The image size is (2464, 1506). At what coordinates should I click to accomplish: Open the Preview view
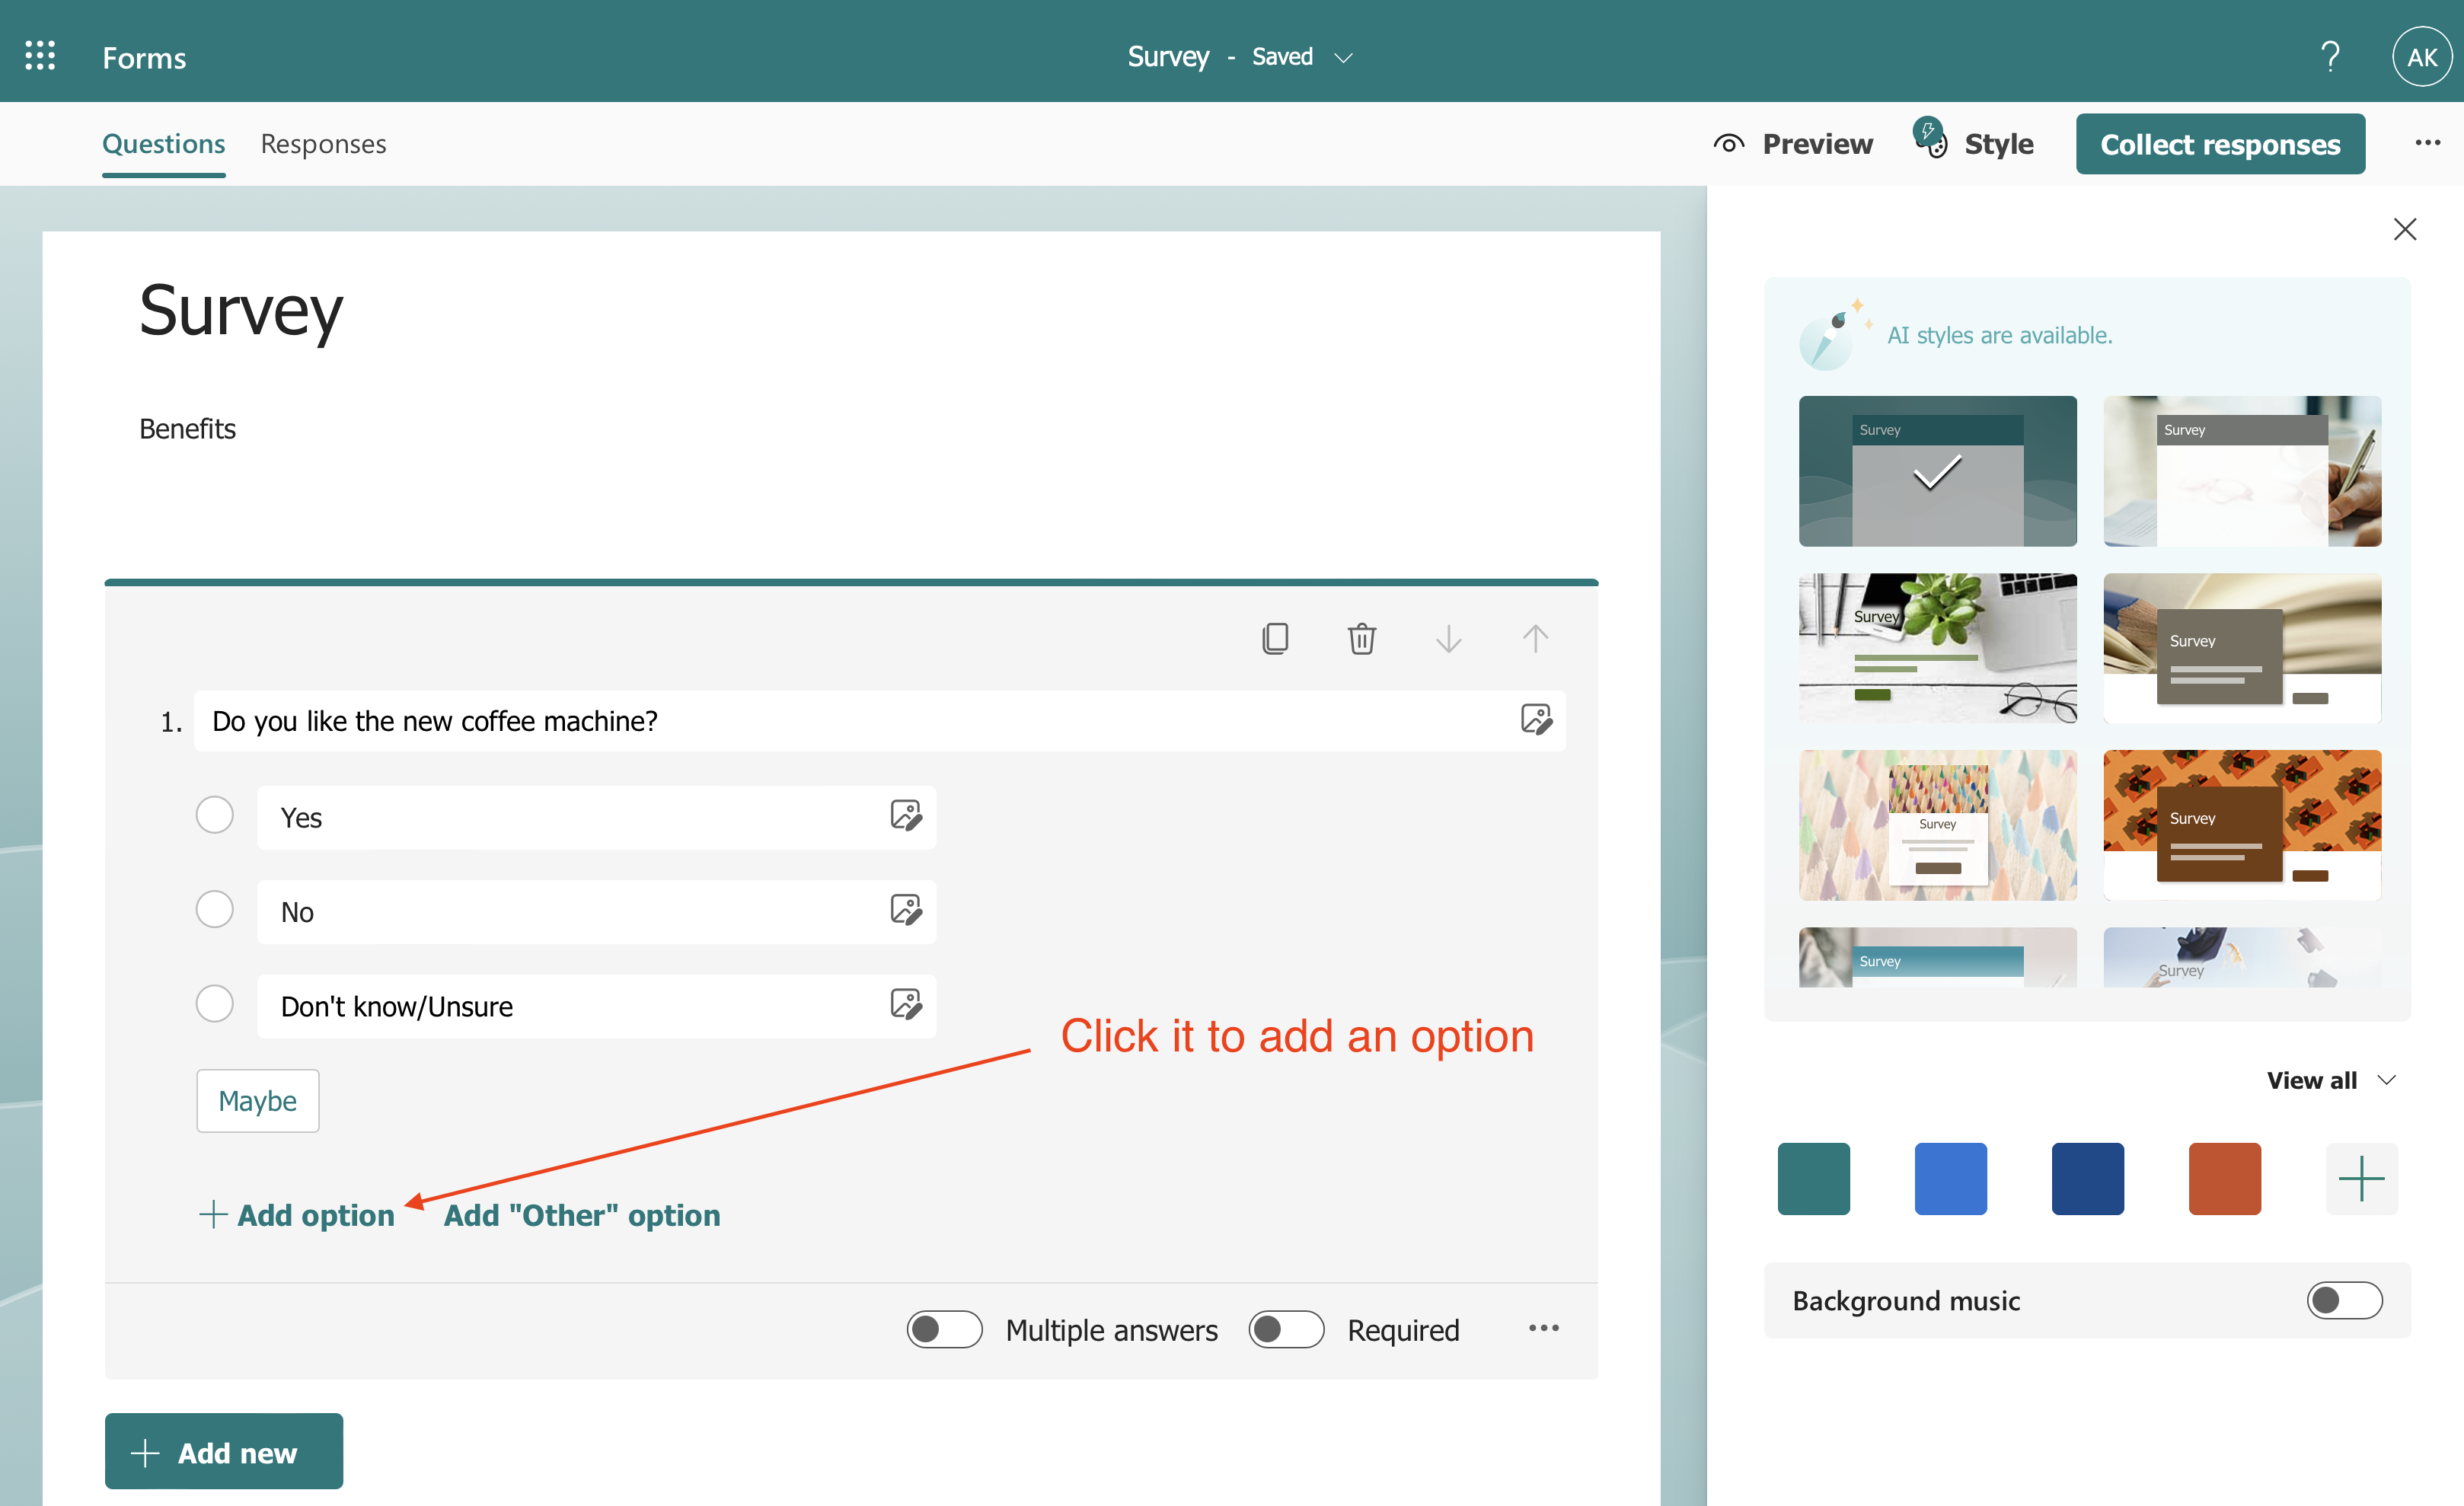click(1793, 144)
